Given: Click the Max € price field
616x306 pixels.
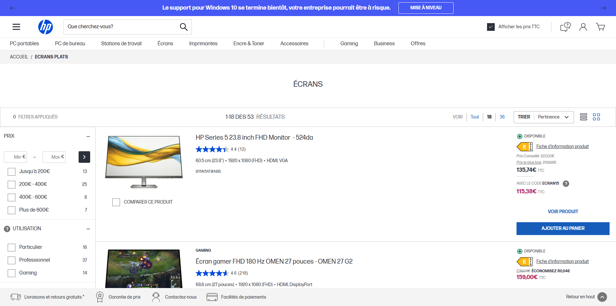Looking at the screenshot, I should click(x=54, y=157).
